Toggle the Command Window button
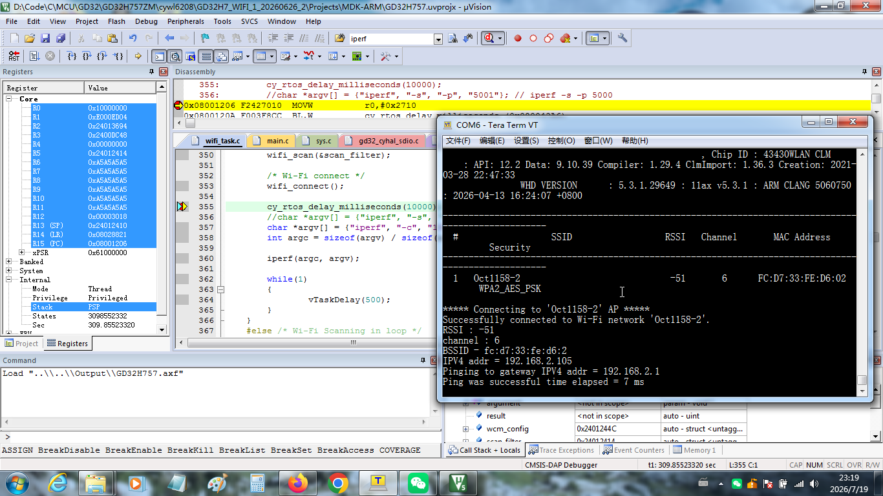The image size is (883, 496). (159, 56)
